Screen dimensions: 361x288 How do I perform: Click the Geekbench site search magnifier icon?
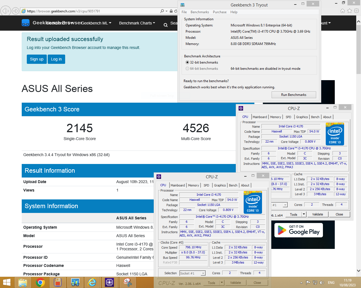tap(166, 25)
